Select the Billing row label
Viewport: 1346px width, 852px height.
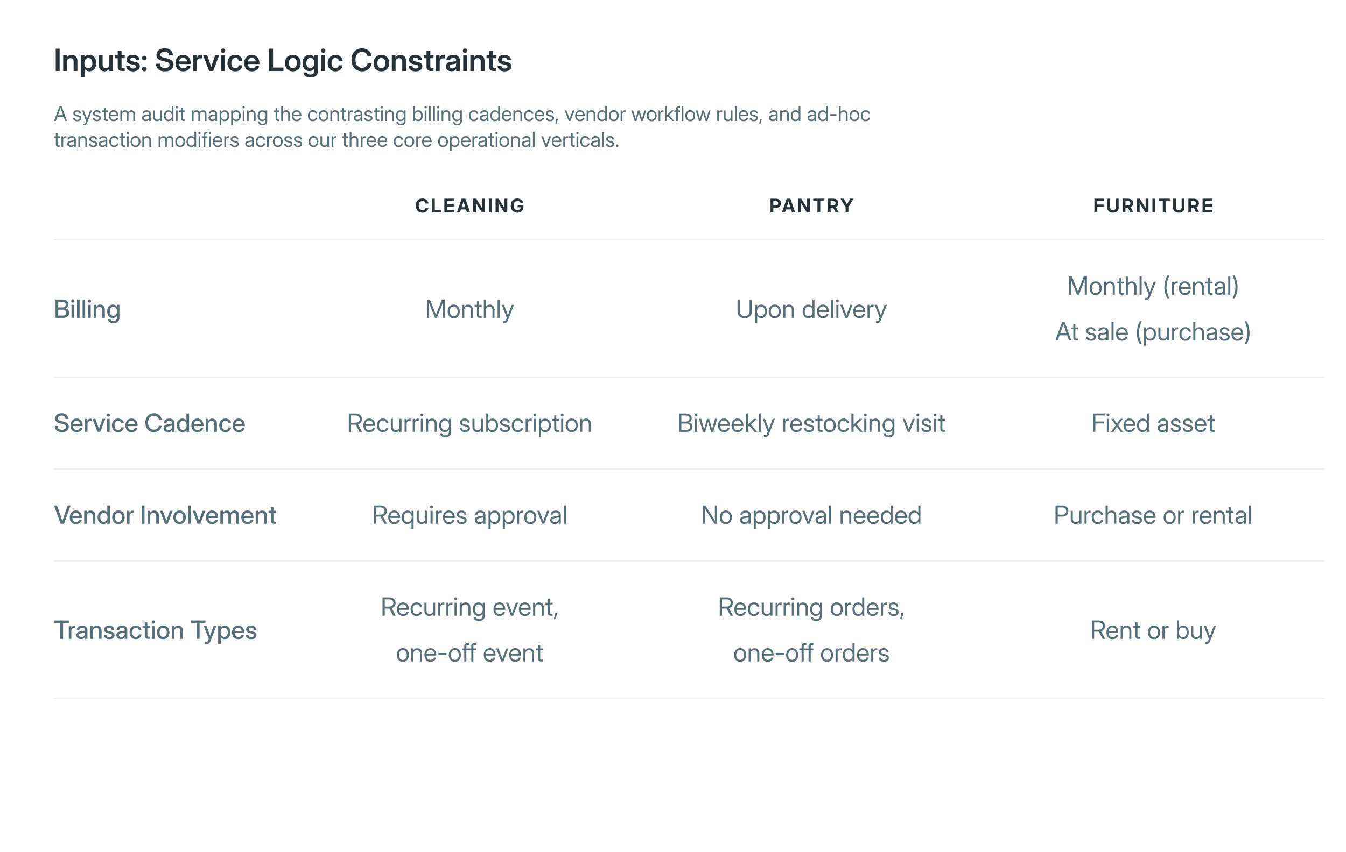pyautogui.click(x=87, y=310)
